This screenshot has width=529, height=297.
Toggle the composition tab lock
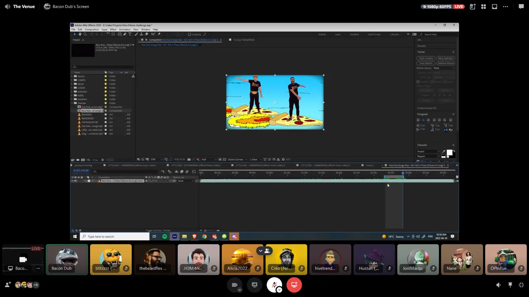coord(146,40)
